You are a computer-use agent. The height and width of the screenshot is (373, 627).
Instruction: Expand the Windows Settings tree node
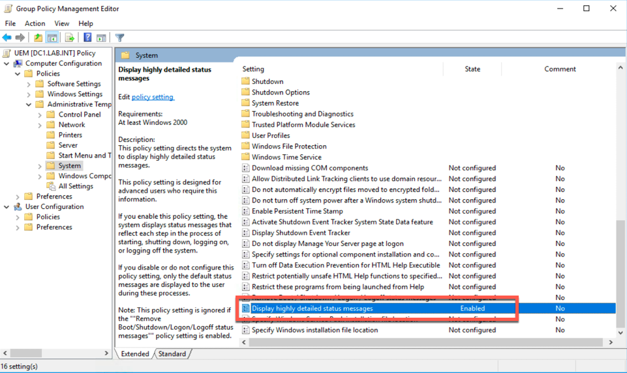click(x=29, y=94)
